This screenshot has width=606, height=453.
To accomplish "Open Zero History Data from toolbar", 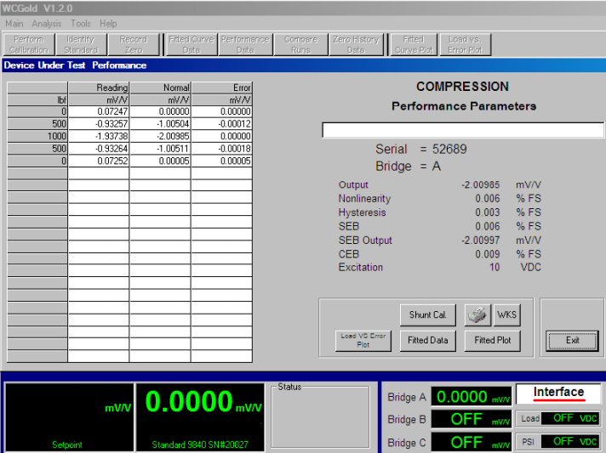I will 356,44.
